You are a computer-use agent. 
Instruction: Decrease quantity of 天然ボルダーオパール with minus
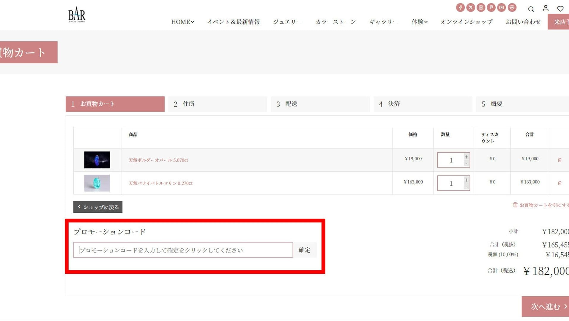466,164
